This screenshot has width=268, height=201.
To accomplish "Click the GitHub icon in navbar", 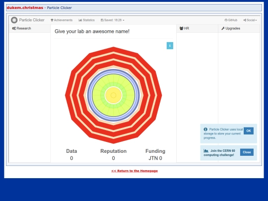I will 226,20.
